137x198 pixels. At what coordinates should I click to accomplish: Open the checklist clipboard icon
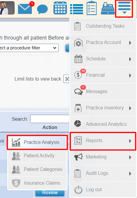(x=92, y=8)
